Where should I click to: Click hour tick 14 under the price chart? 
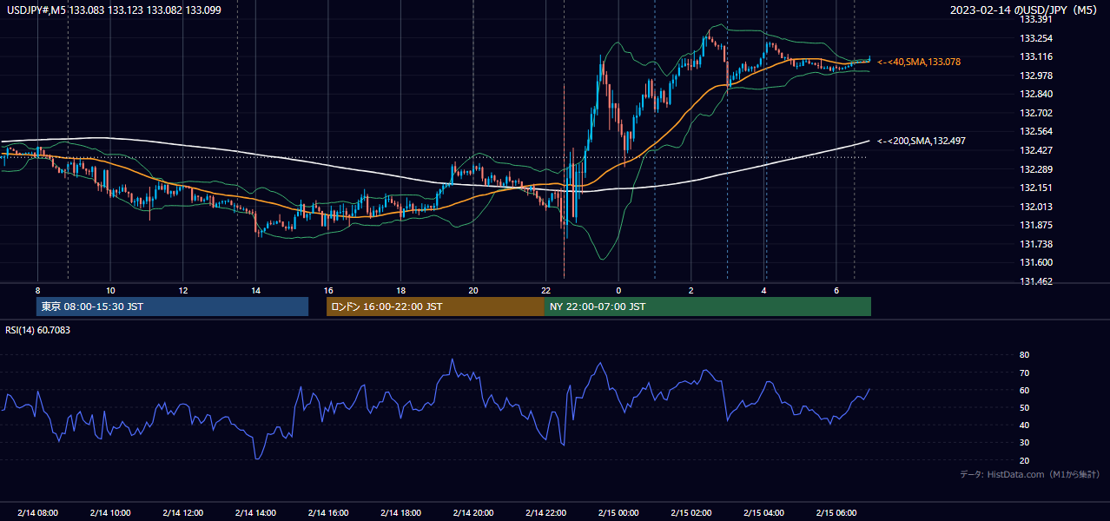point(255,290)
